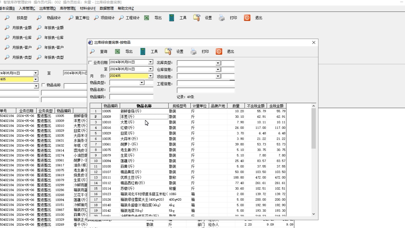405x228 pixels.
Task: Toggle the 物品名称 checkbox in main window
Action: click(x=44, y=85)
